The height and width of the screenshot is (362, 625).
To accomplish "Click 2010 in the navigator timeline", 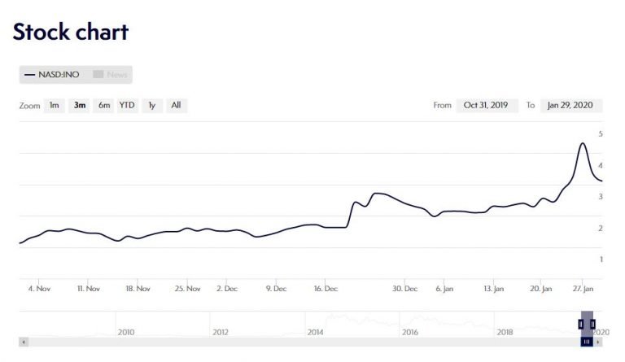I will 126,332.
